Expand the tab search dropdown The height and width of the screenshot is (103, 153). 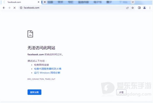(133, 2)
